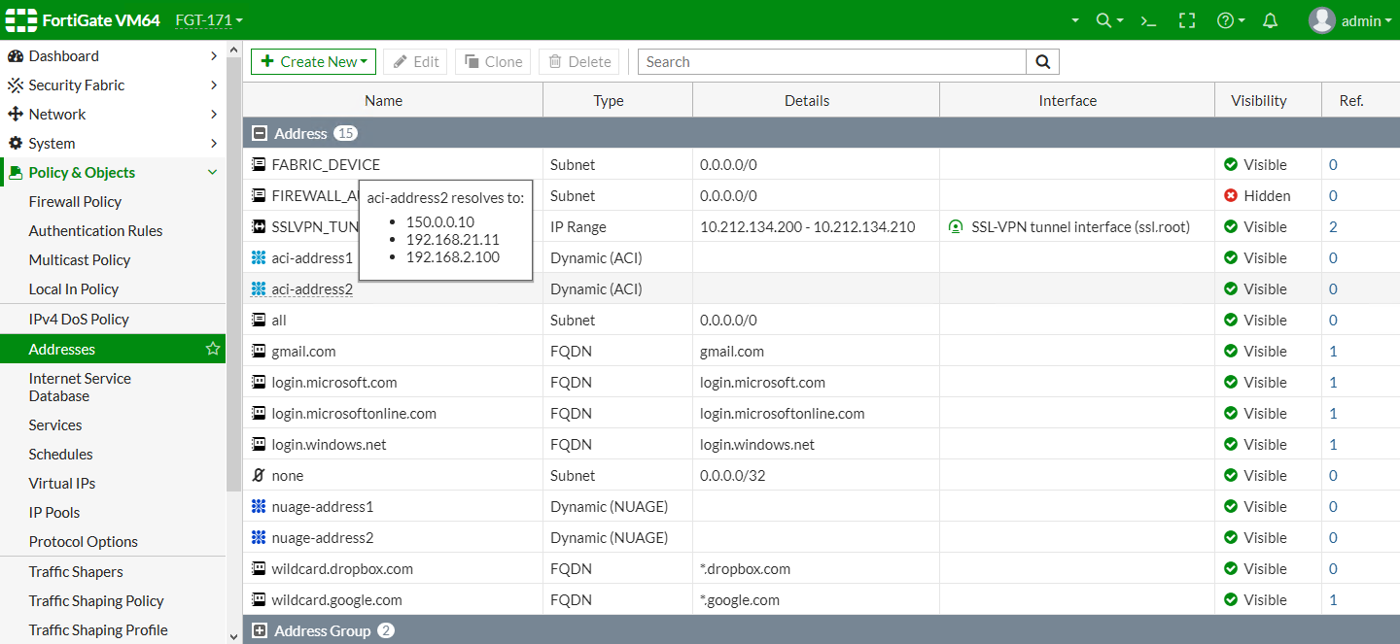Expand the Security Fabric menu chevron
This screenshot has height=644, width=1400.
[214, 85]
